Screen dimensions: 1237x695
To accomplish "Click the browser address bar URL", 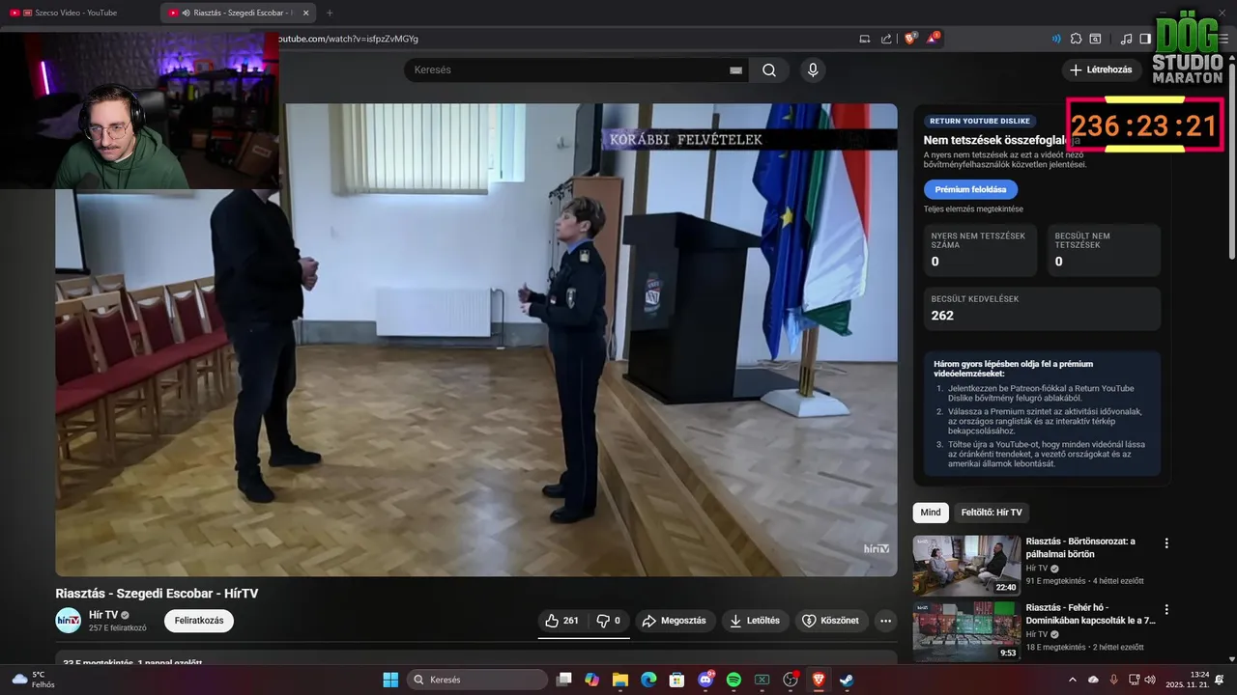I will click(x=349, y=39).
